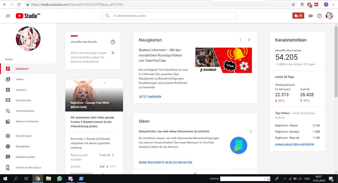Click the browser URL address bar
The height and width of the screenshot is (183, 338).
point(158,4)
